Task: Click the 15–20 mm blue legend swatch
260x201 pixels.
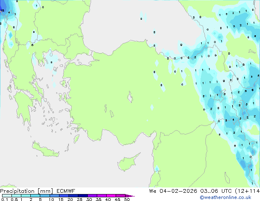Action: coord(64,196)
